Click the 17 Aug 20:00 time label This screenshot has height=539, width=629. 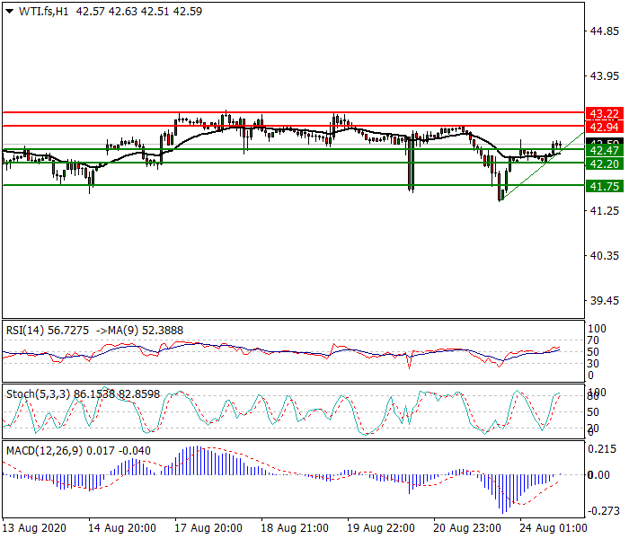[x=208, y=528]
